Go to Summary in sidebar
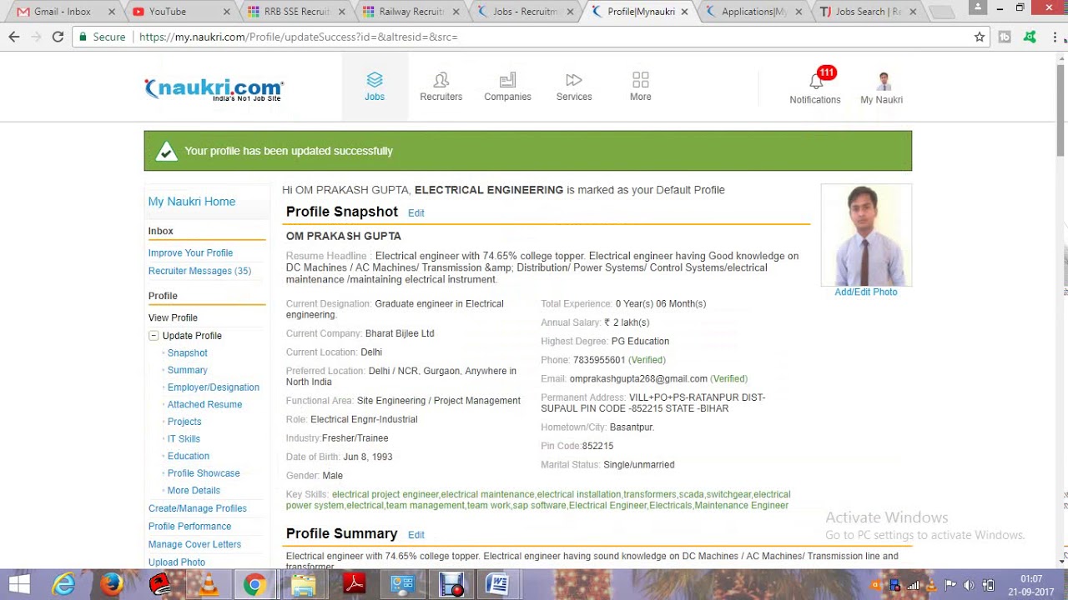Viewport: 1068px width, 600px height. tap(188, 370)
